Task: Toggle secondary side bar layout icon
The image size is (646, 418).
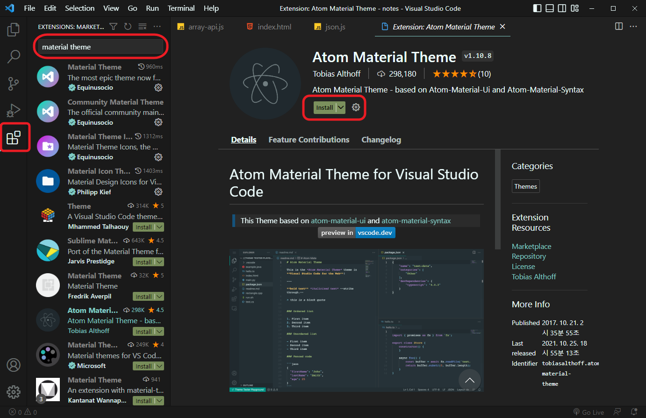Action: tap(562, 8)
